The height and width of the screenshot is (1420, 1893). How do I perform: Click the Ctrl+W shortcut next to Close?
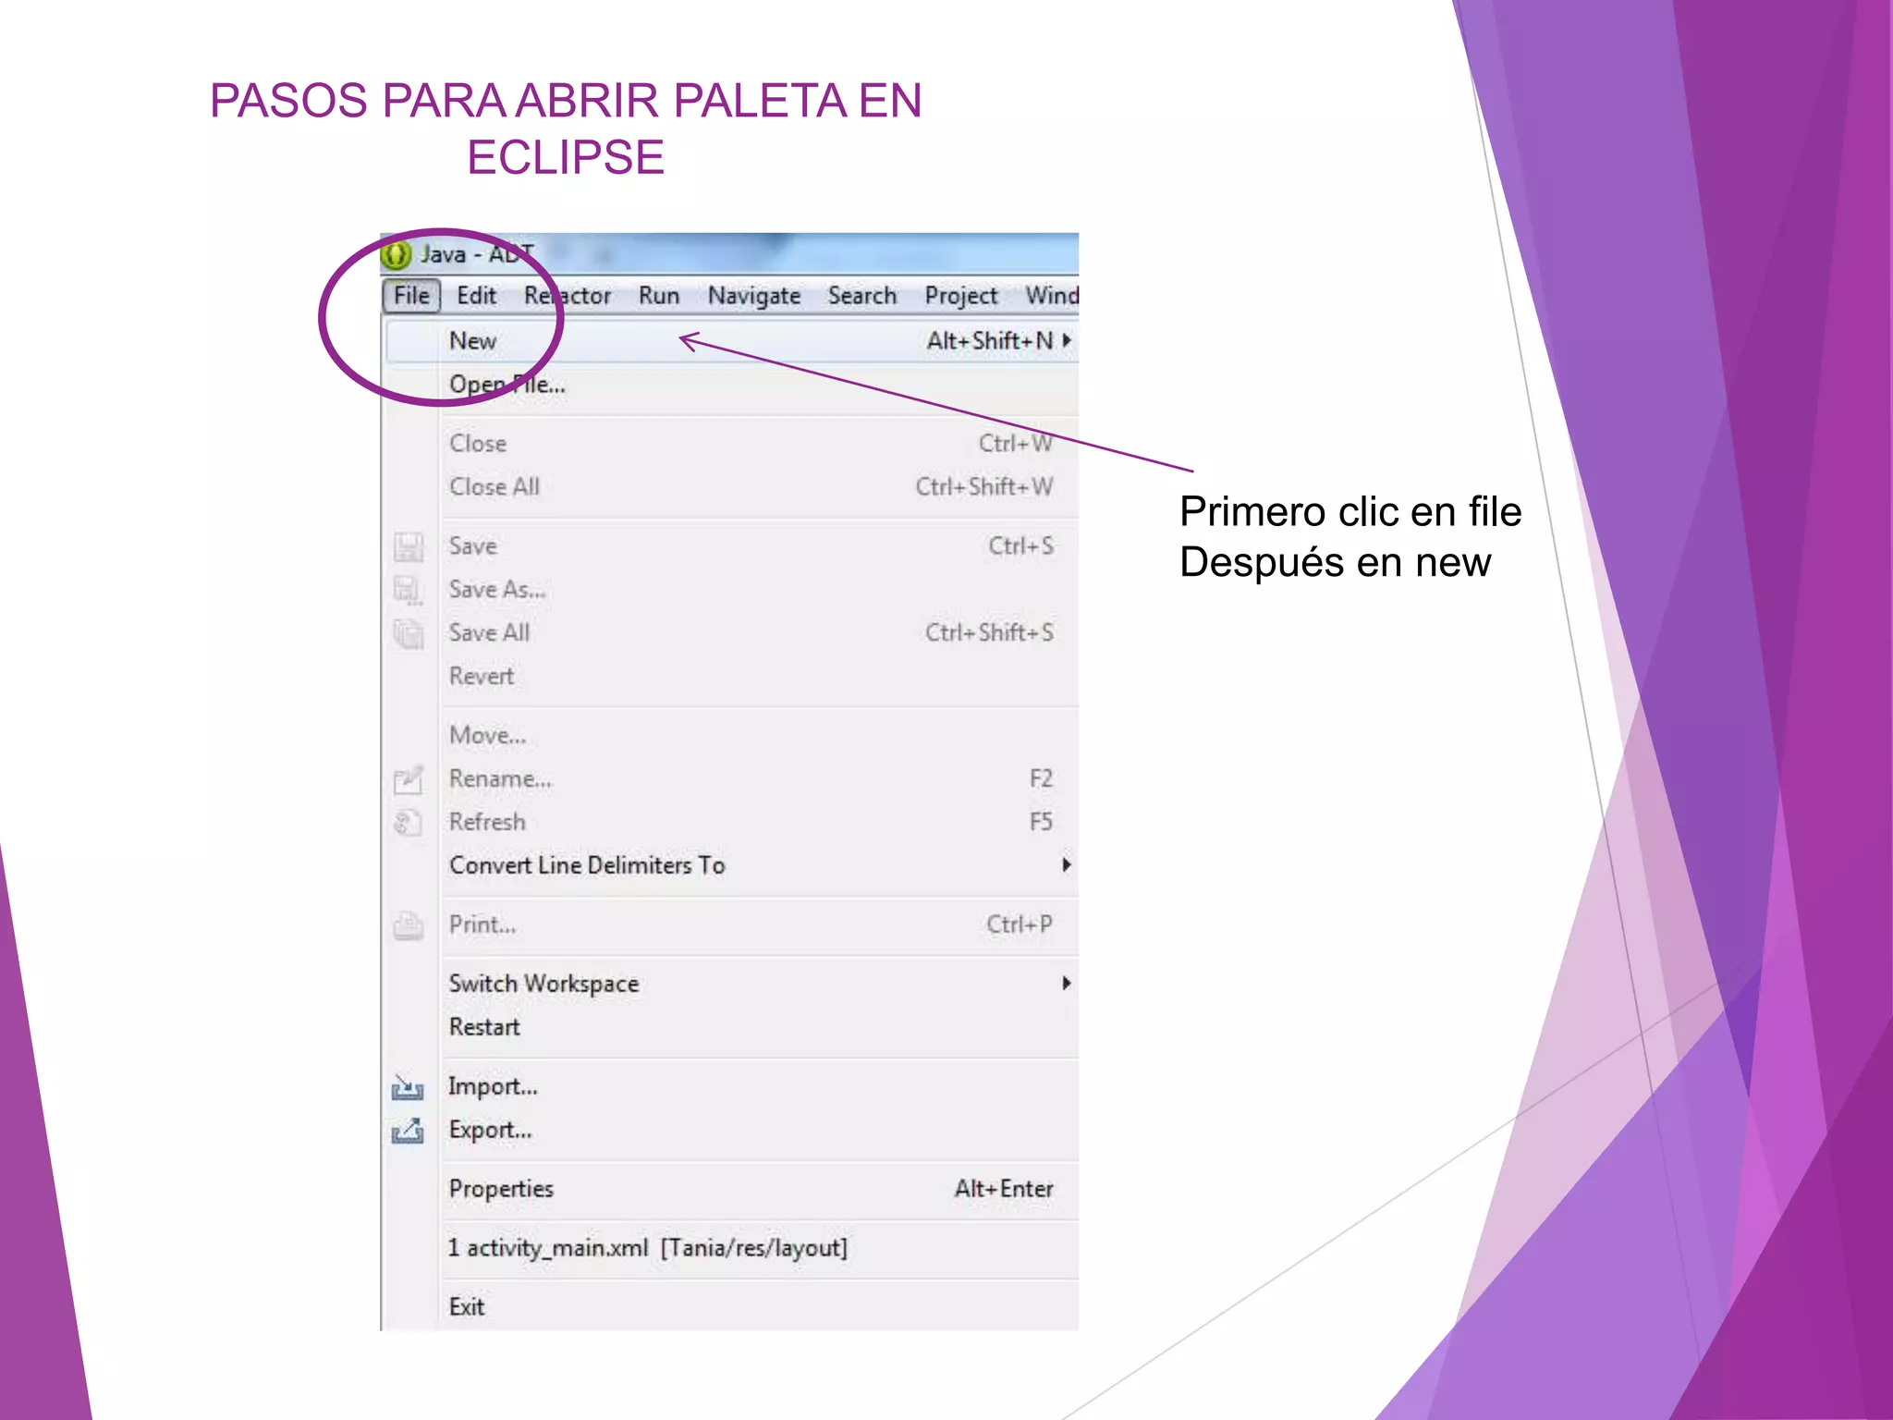click(1016, 444)
